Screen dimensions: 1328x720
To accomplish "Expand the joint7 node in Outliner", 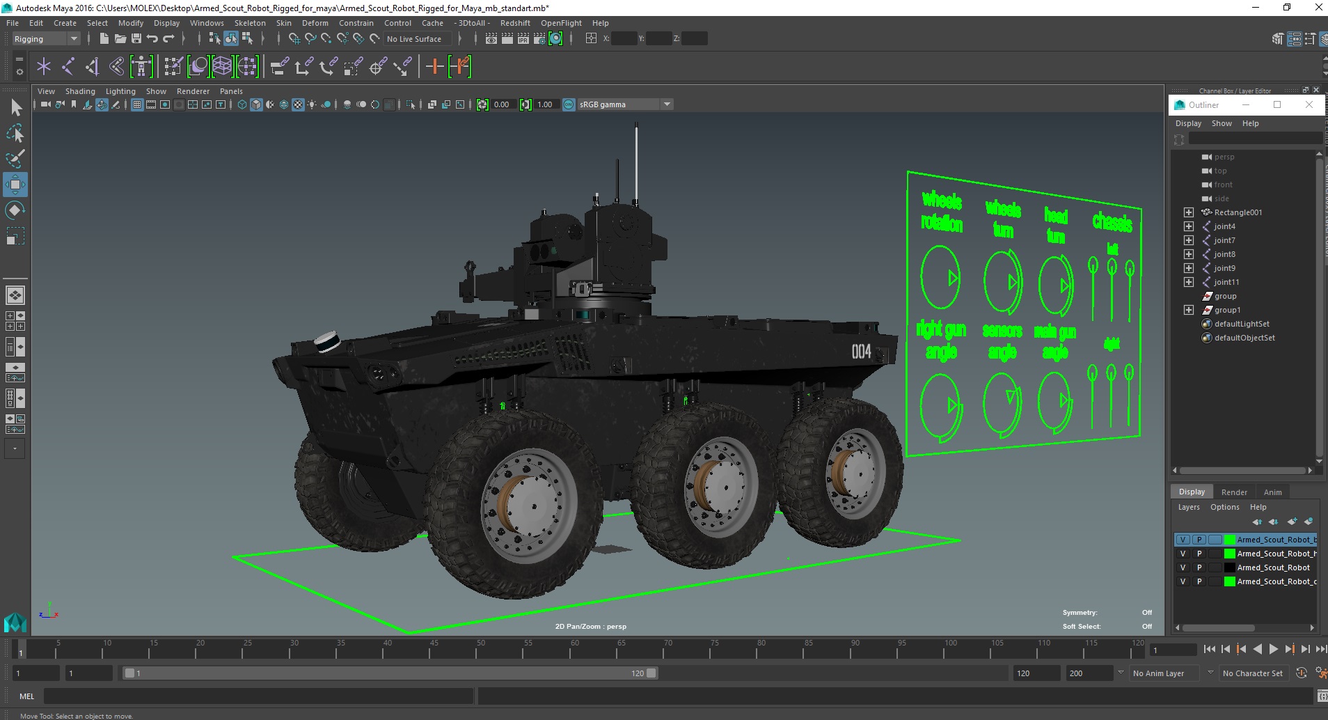I will pyautogui.click(x=1189, y=240).
